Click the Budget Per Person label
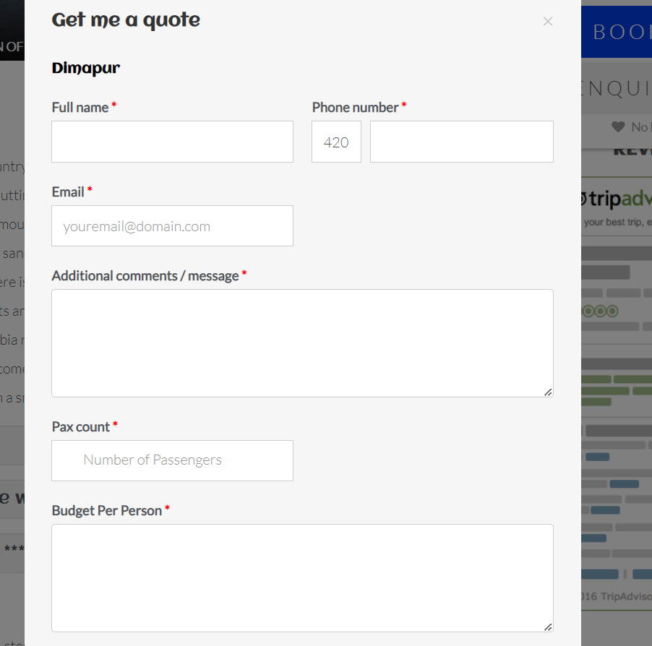The width and height of the screenshot is (652, 646). pyautogui.click(x=107, y=511)
